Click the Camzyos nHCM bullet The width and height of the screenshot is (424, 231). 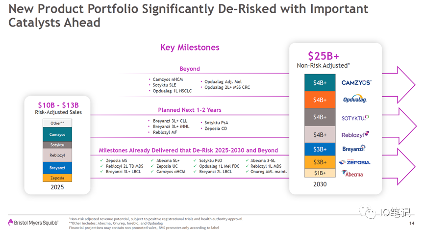pyautogui.click(x=168, y=79)
